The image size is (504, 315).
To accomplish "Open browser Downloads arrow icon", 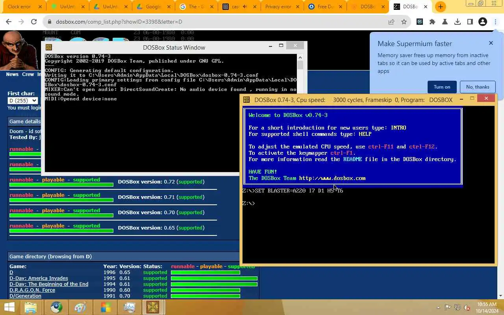I will coord(458,22).
